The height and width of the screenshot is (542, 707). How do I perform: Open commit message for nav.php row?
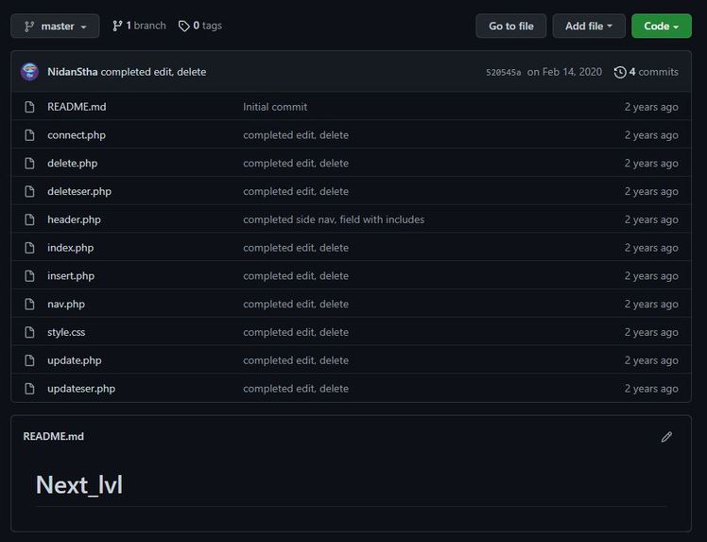point(296,305)
